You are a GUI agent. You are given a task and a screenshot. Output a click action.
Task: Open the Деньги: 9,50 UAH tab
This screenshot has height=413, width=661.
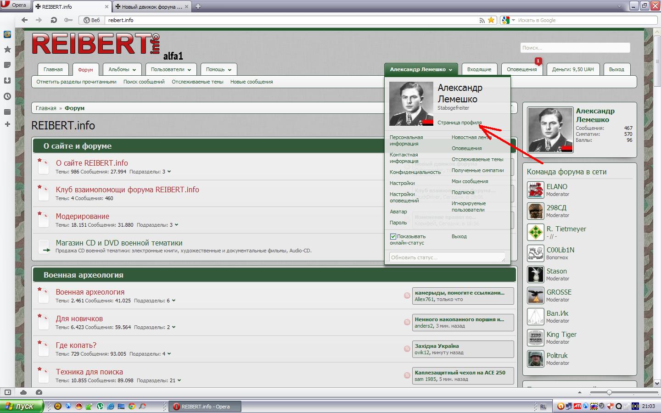[573, 70]
